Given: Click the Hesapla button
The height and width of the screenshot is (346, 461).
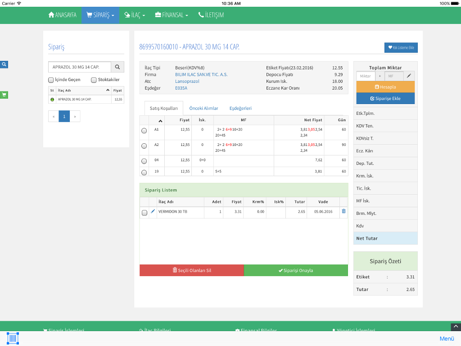Looking at the screenshot, I should (385, 87).
